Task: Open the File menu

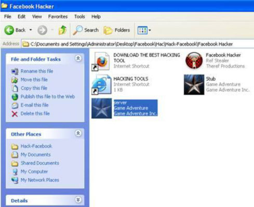Action: [8, 17]
